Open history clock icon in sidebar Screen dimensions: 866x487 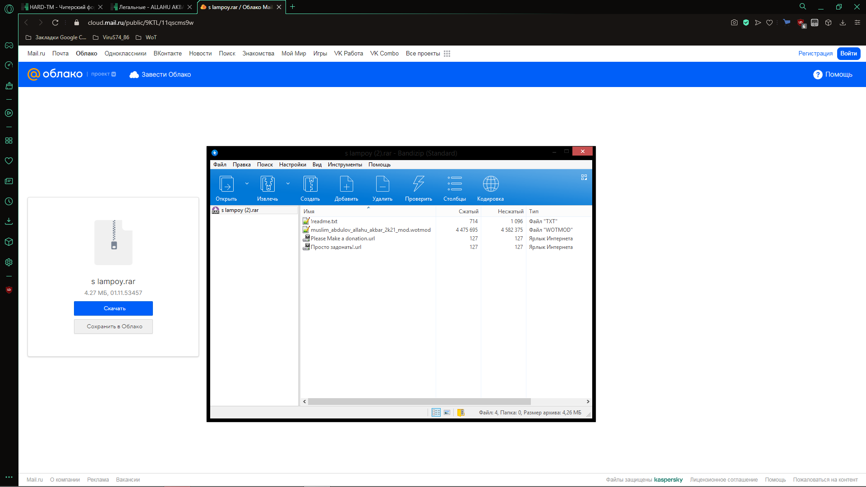9,202
